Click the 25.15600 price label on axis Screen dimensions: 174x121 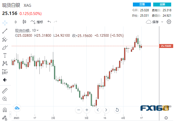[165, 46]
